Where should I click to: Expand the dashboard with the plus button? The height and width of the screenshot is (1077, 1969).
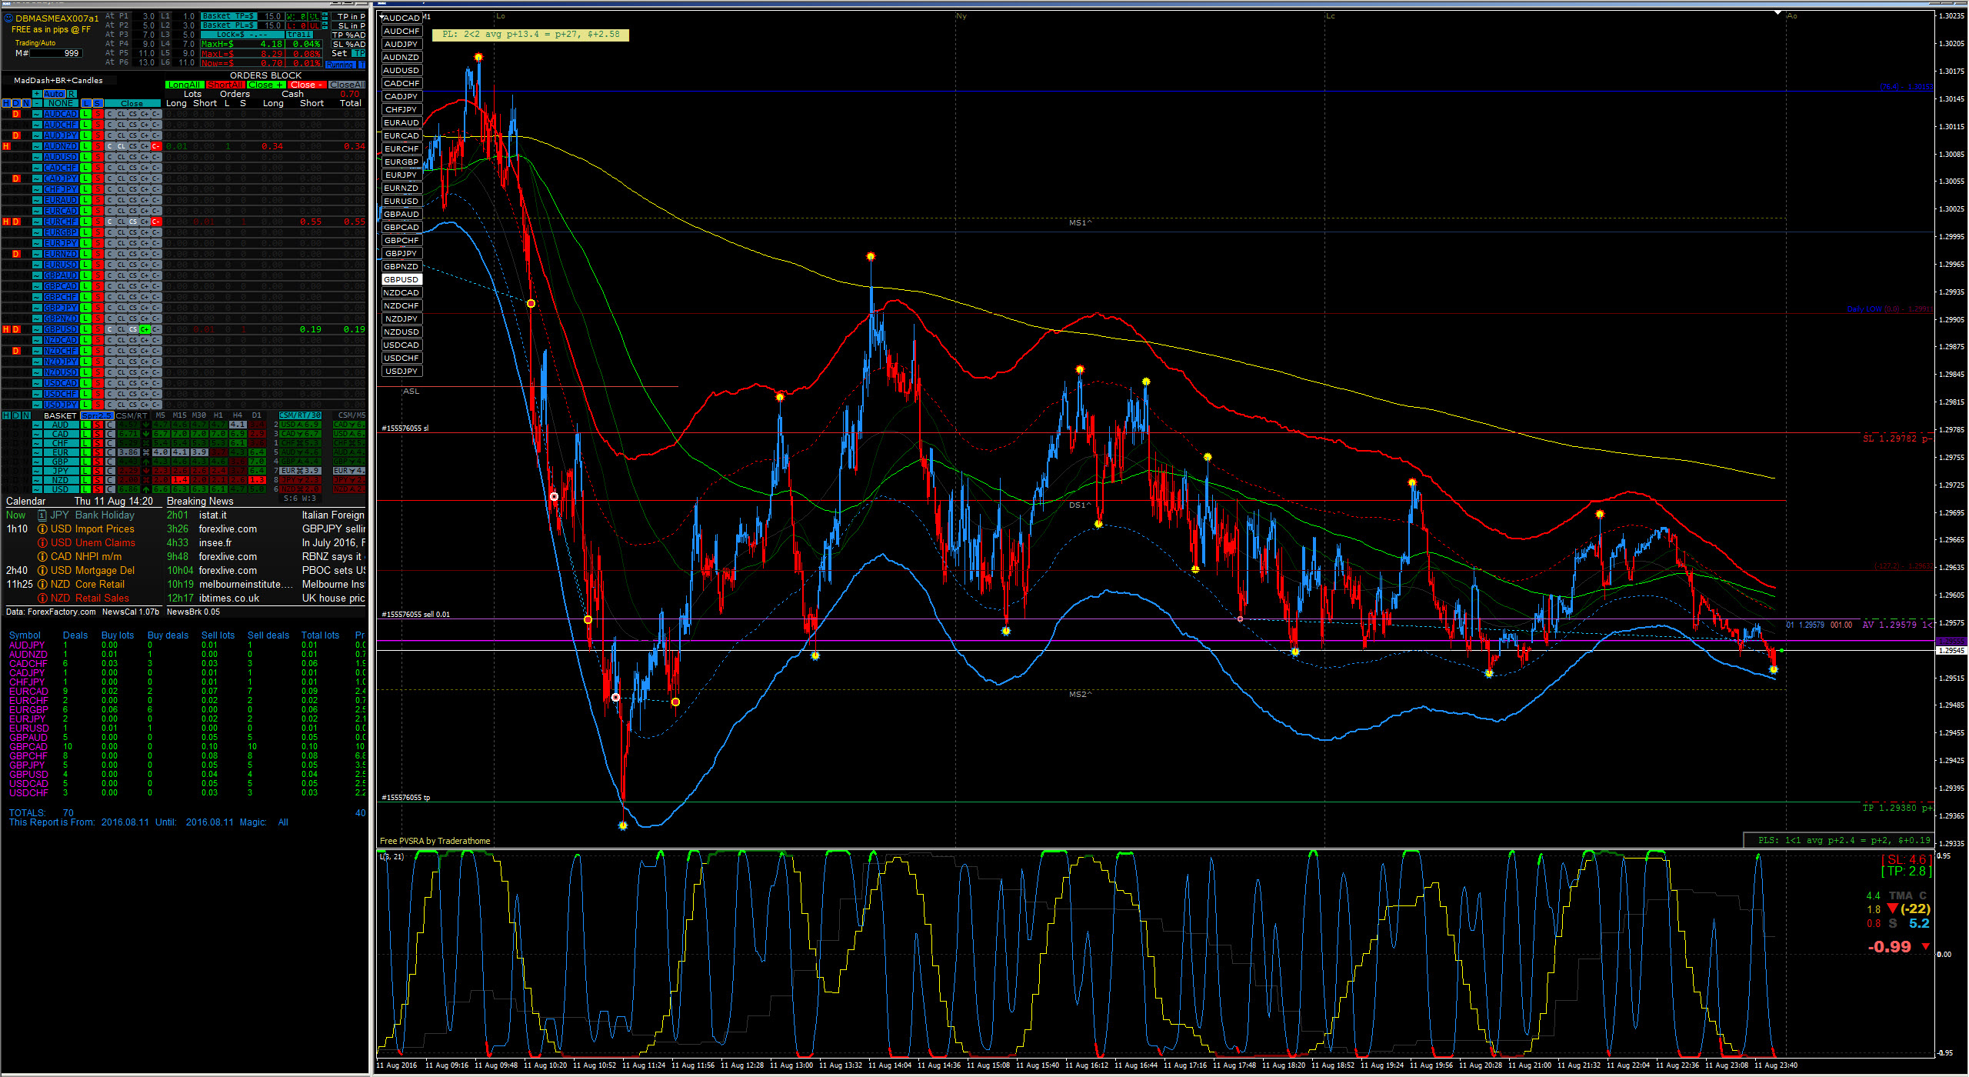[x=37, y=94]
